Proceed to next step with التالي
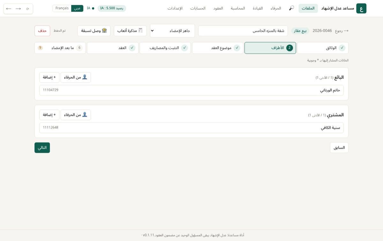Screen dimensions: 383x241 pos(42,148)
